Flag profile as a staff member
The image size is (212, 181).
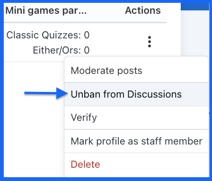pyautogui.click(x=137, y=141)
